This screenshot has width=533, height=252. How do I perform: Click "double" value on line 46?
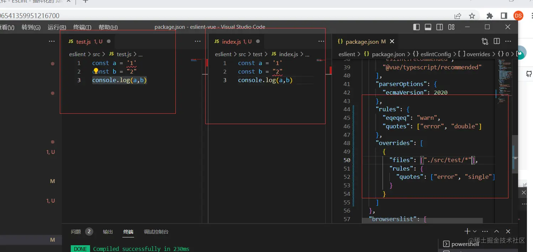coord(465,127)
